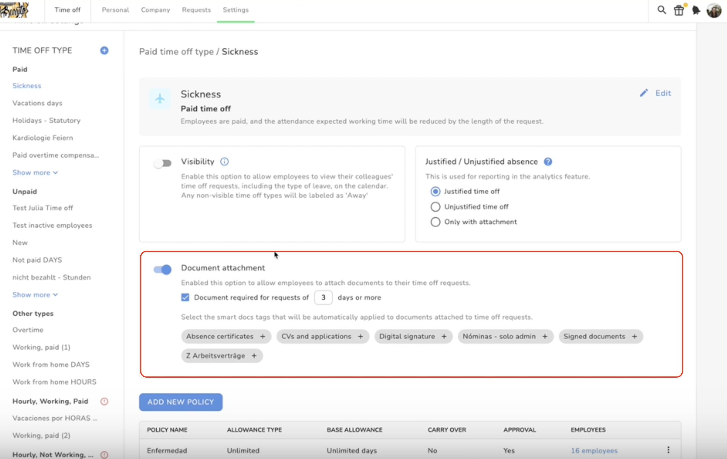This screenshot has width=727, height=459.
Task: Click the Justified absence help question icon
Action: coord(548,161)
